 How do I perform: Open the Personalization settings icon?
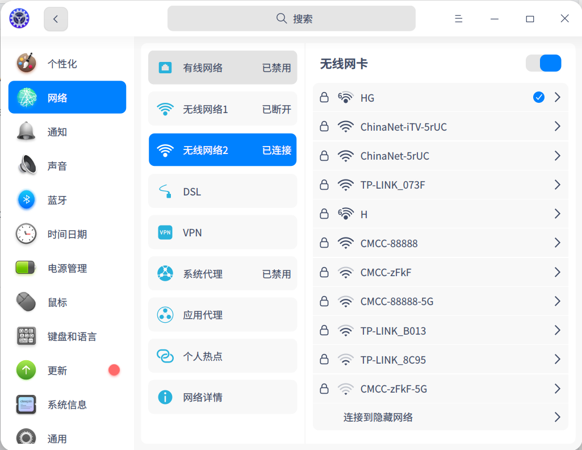pyautogui.click(x=26, y=64)
